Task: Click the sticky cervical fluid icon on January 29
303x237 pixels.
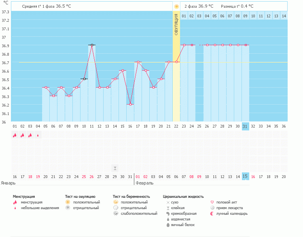Action: (x=115, y=168)
